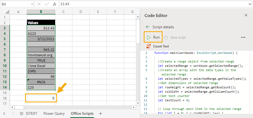Viewport: 253px width, 118px height.
Task: Add a new sheet with plus icon
Action: [x=100, y=114]
